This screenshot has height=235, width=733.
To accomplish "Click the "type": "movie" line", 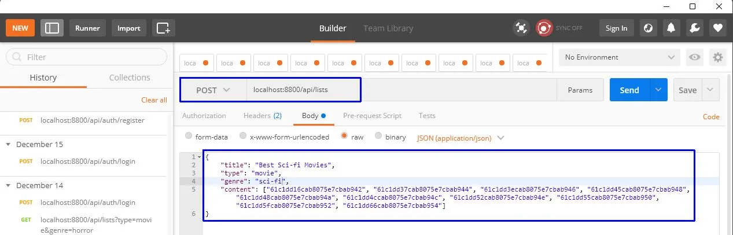I will click(x=250, y=173).
